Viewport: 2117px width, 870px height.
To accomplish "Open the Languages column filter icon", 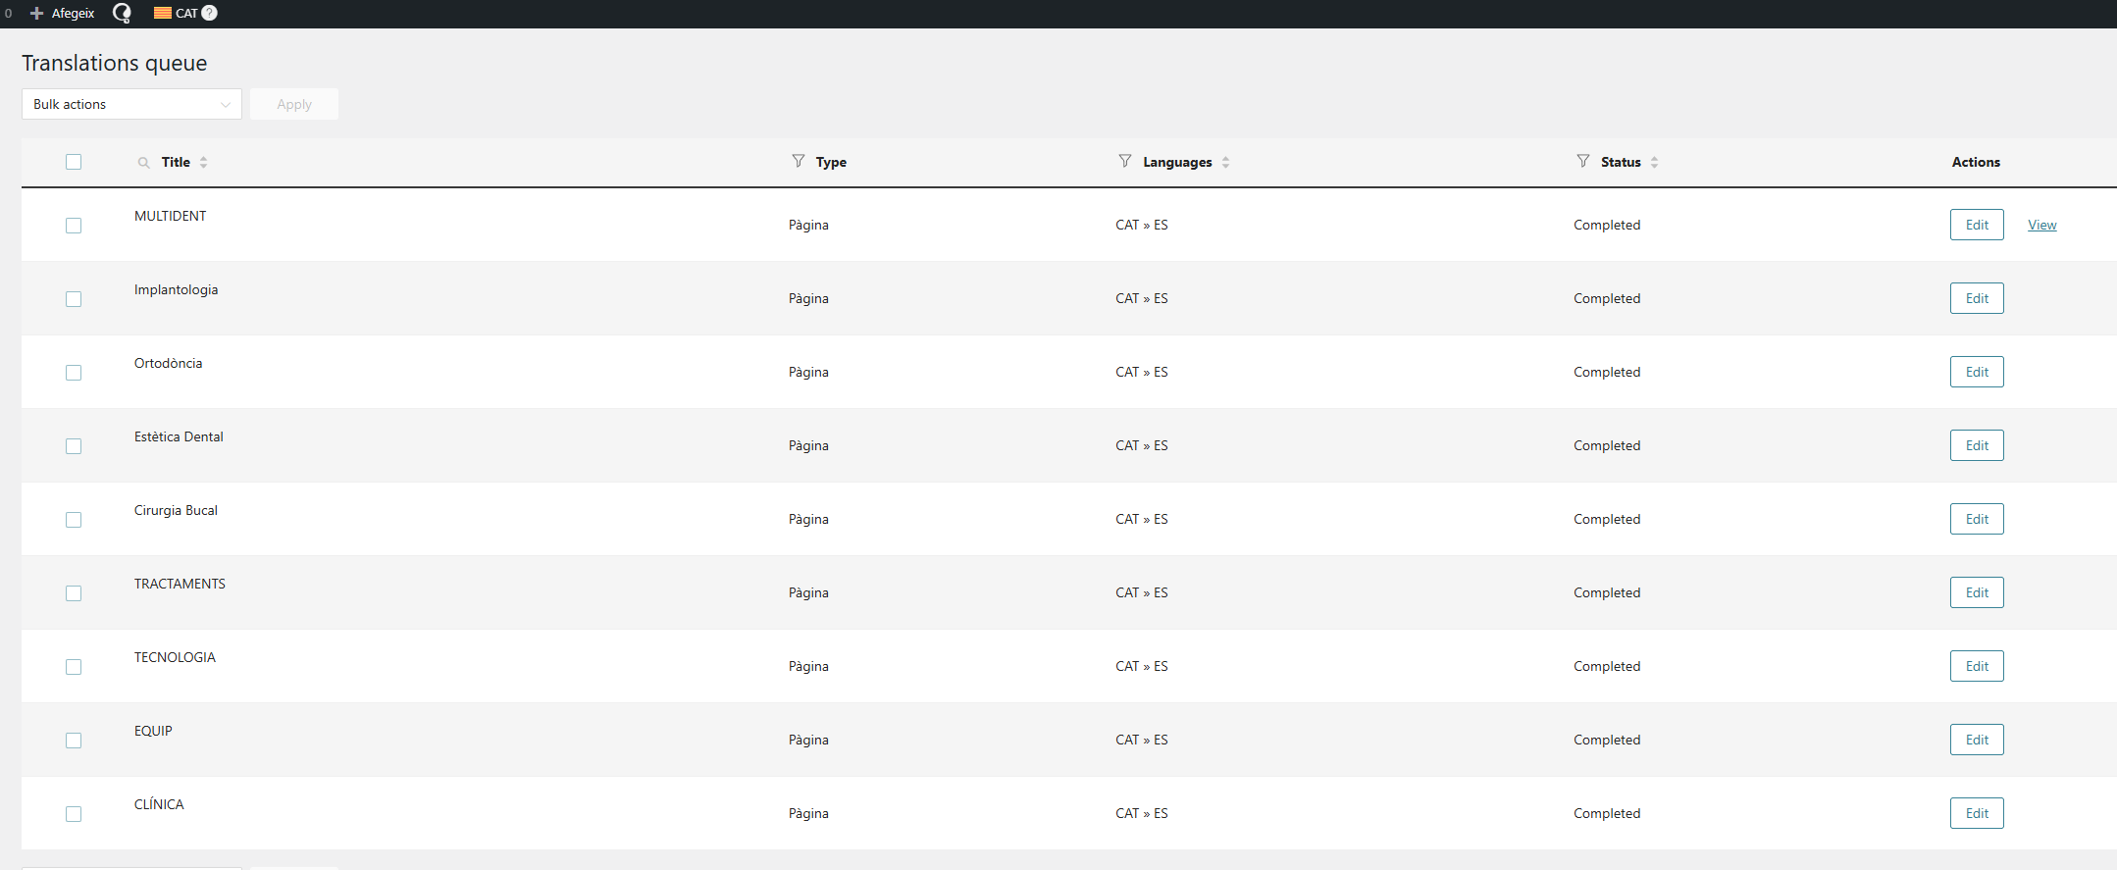I will click(1125, 161).
